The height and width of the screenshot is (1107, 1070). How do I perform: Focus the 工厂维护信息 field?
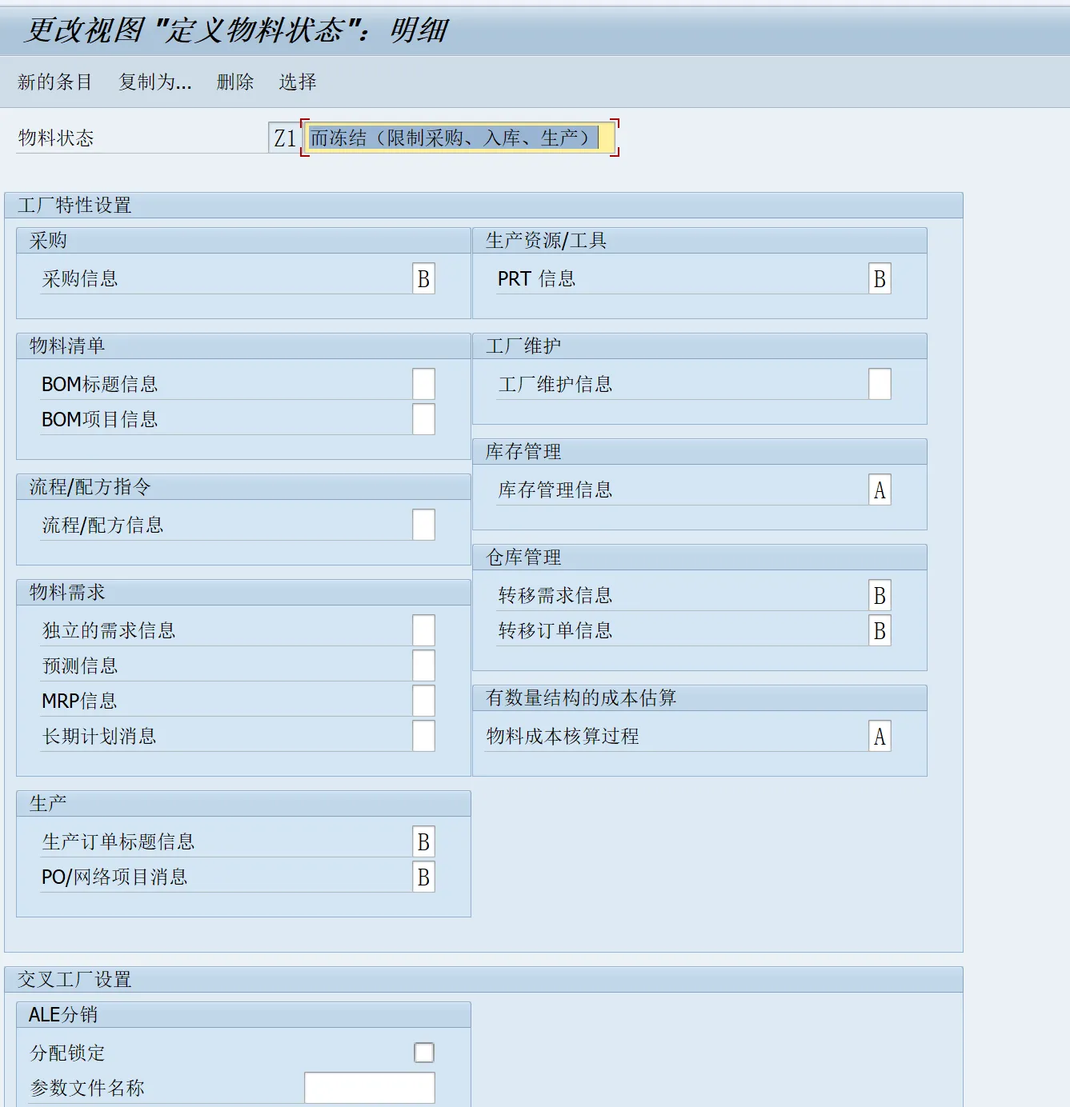[x=880, y=385]
